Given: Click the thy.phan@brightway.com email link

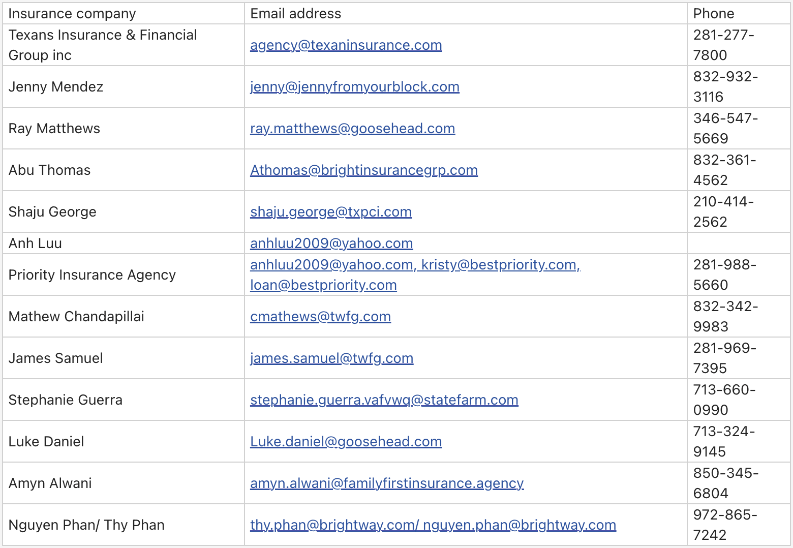Looking at the screenshot, I should click(x=332, y=525).
